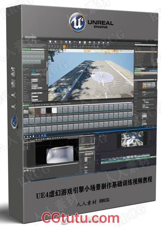This screenshot has height=227, width=161.
Task: Select the sphere material thumbnail in Content Browser
Action: click(32, 111)
